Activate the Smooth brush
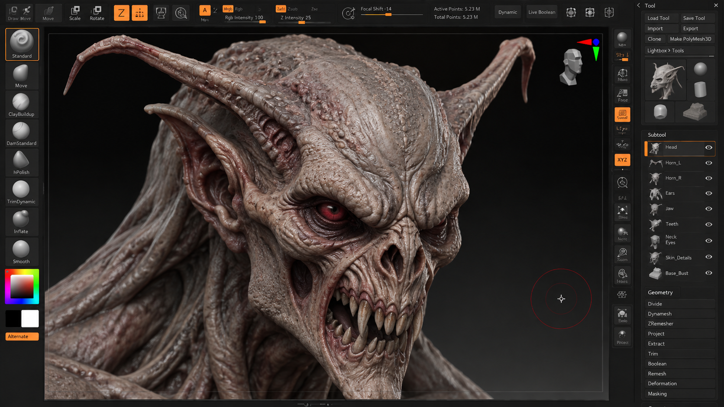Screen dimensions: 724x407 pos(21,252)
